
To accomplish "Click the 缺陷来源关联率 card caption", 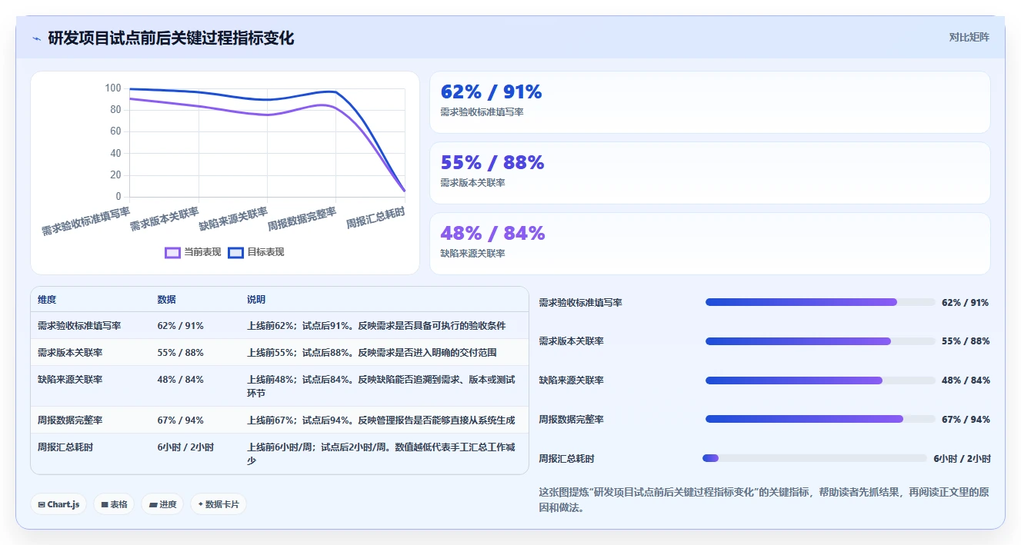I will [x=472, y=254].
